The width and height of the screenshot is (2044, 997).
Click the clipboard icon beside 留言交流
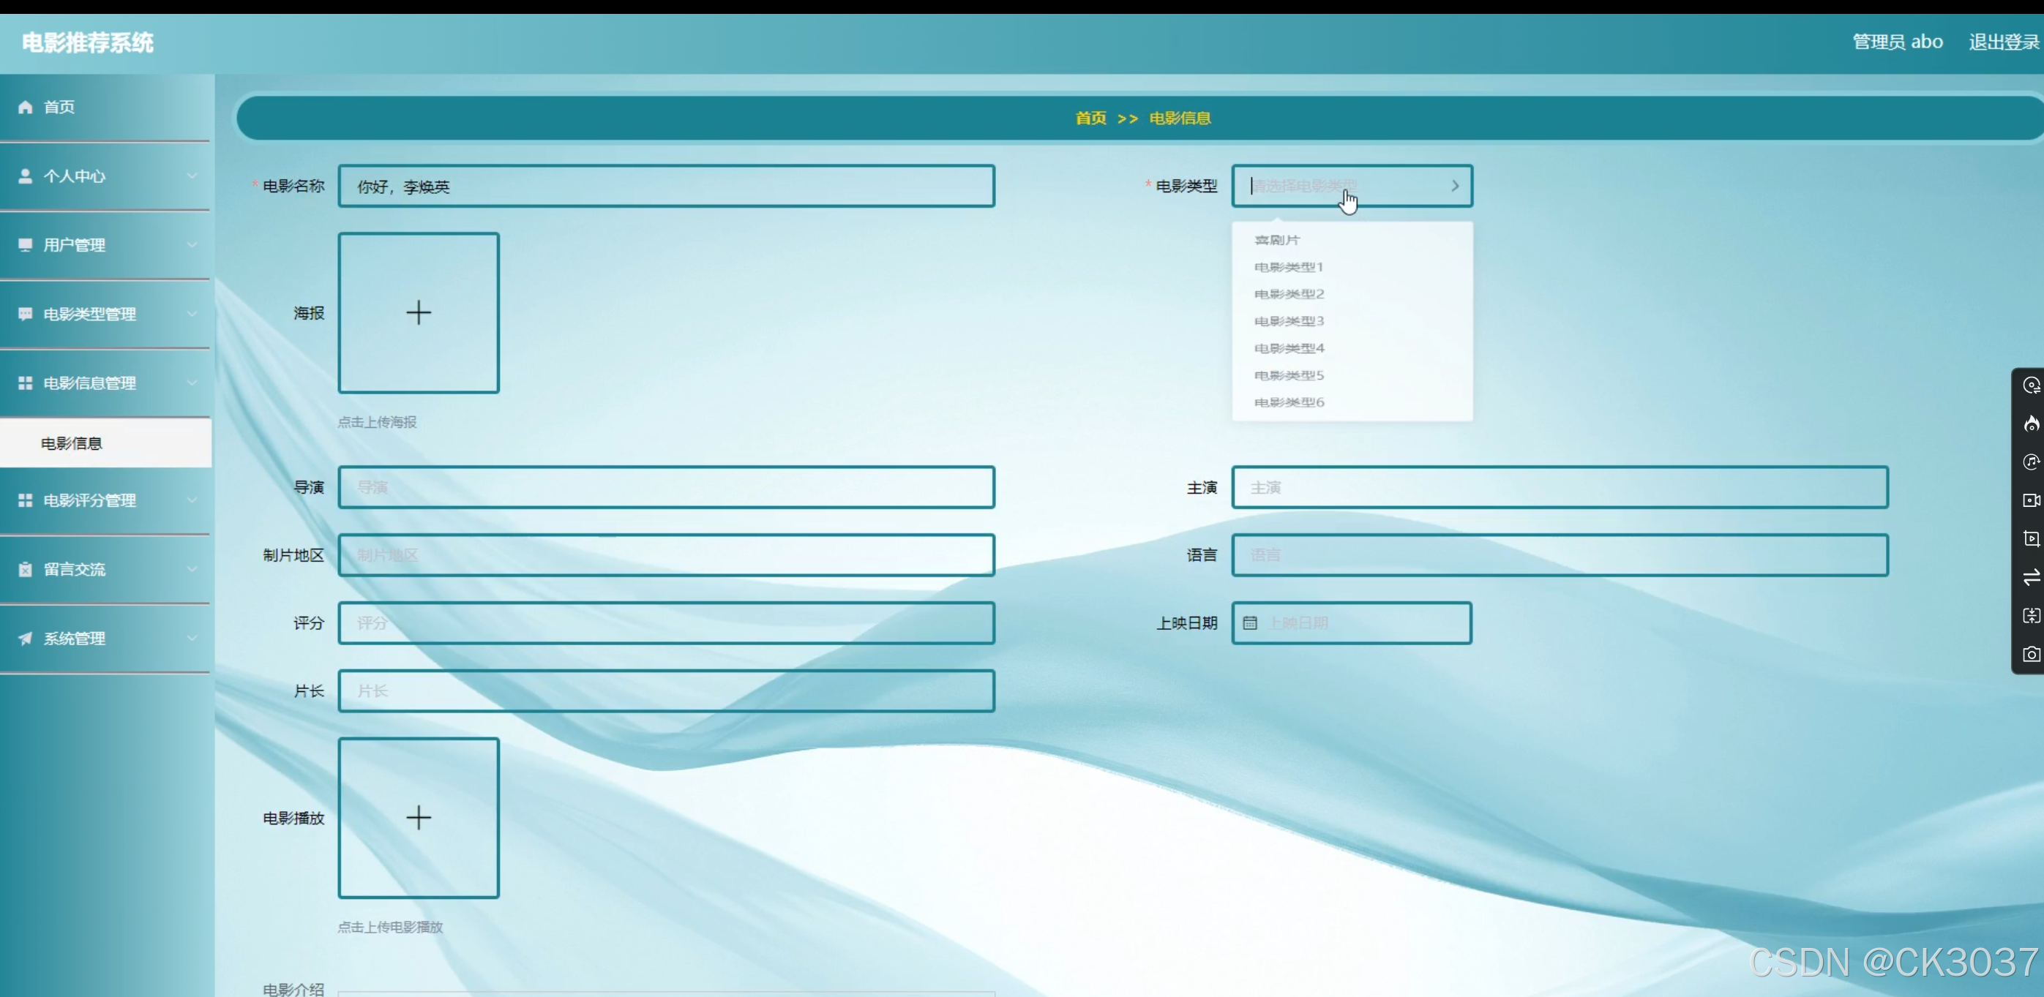(x=26, y=570)
